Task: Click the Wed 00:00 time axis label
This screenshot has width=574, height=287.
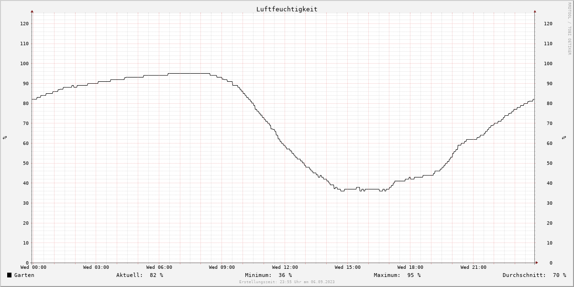Action: 33,267
